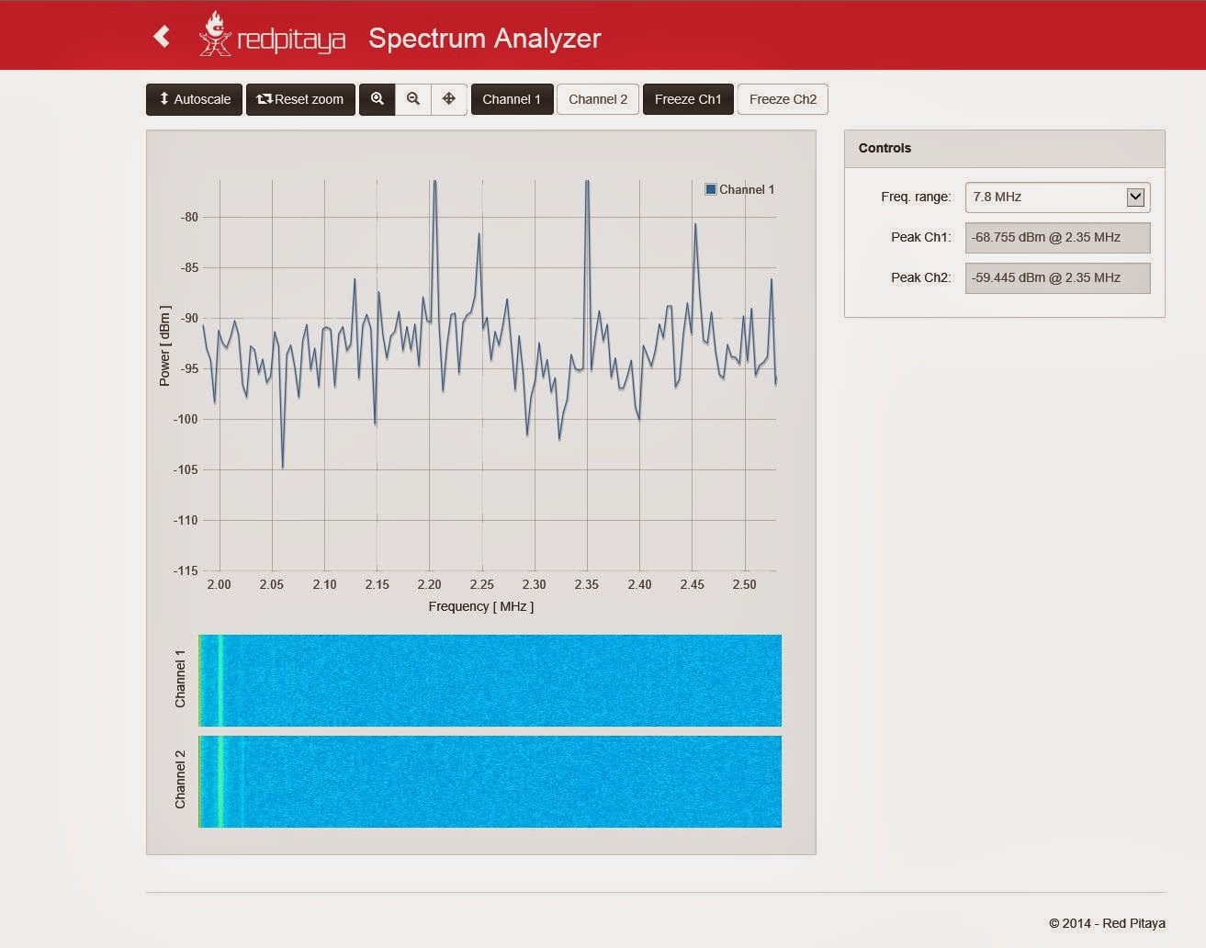The width and height of the screenshot is (1206, 948).
Task: Click the back arrow in the header
Action: 162,37
